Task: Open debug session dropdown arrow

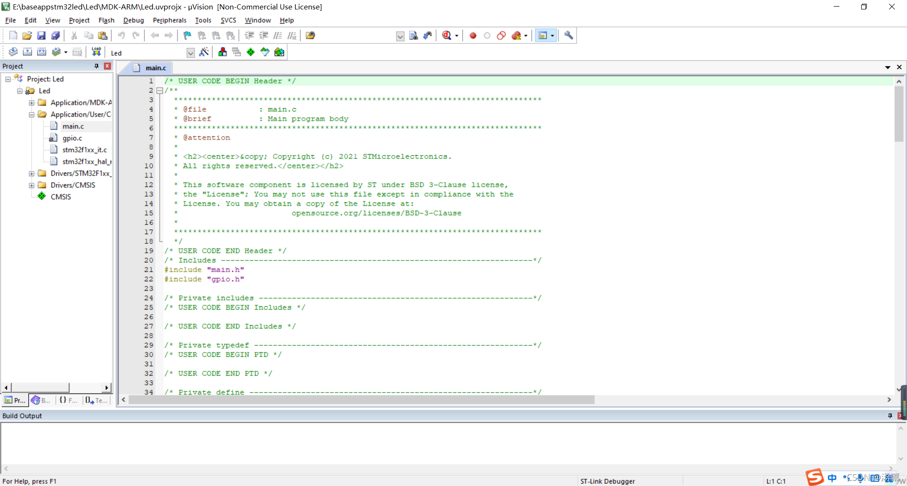Action: click(x=457, y=36)
